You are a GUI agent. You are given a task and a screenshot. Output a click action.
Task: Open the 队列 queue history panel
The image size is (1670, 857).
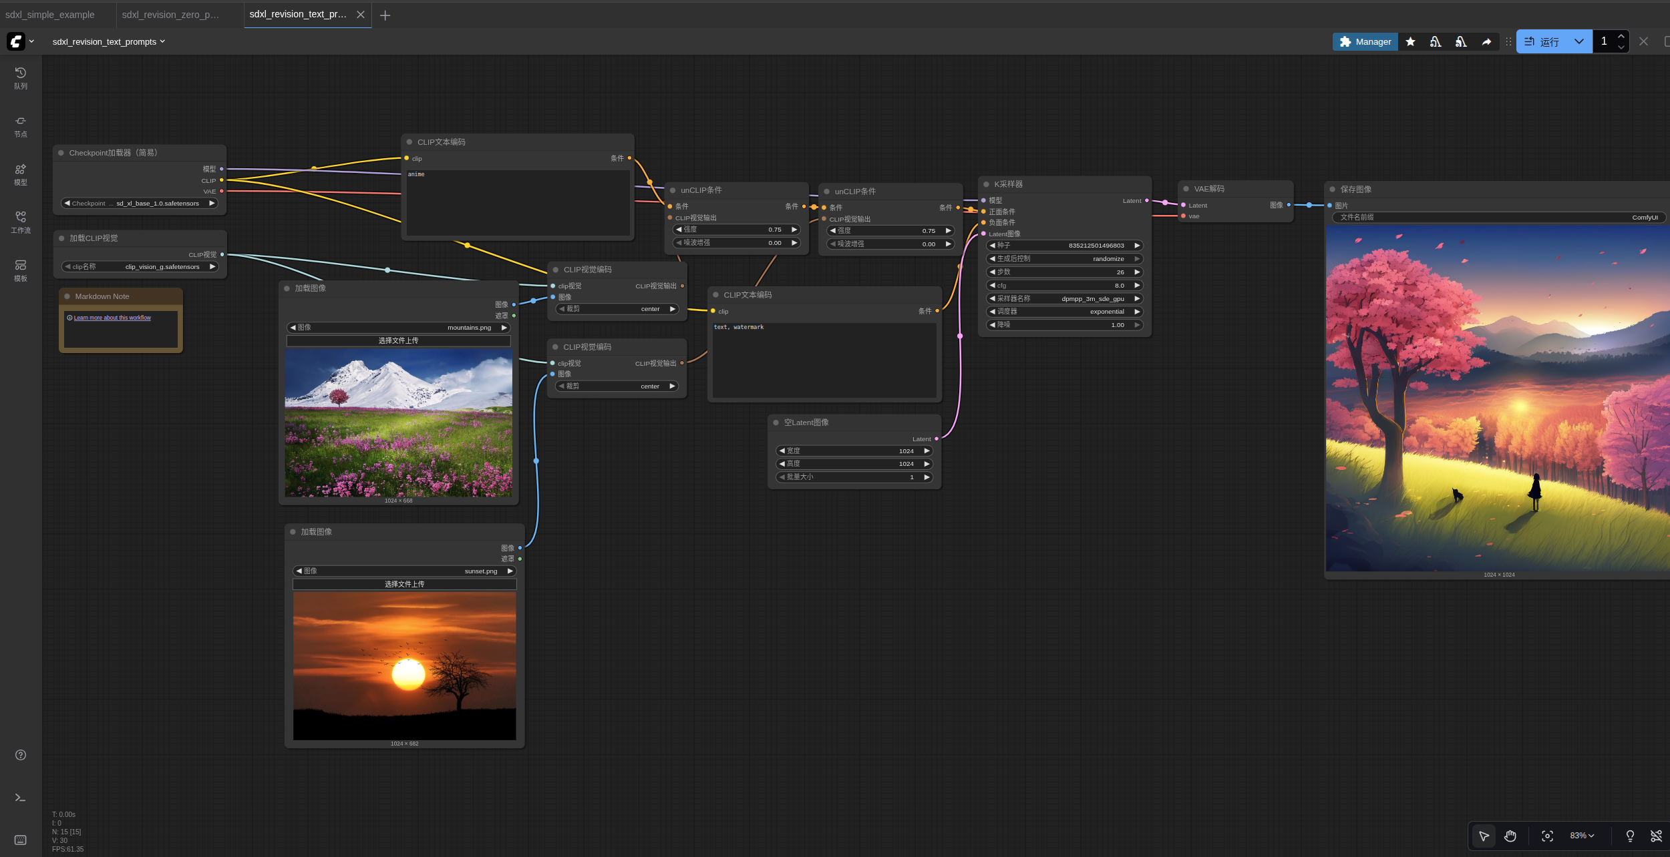pos(21,78)
